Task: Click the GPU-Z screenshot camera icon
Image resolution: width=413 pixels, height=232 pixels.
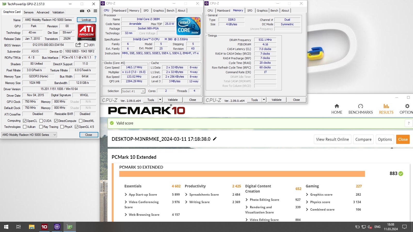Action: click(82, 11)
